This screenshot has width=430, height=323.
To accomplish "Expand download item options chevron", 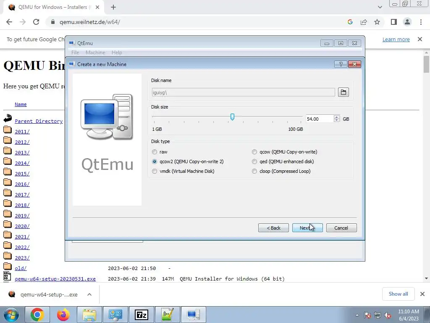I will tap(89, 294).
